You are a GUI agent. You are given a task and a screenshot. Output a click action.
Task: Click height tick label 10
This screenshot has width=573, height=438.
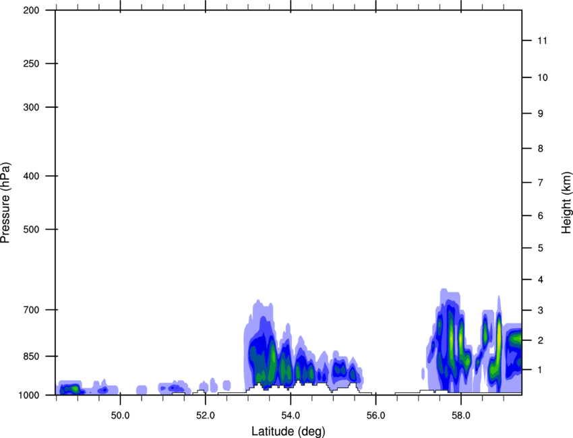point(543,77)
